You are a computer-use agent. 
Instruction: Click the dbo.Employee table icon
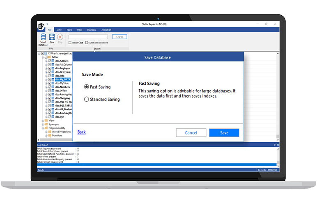53,68
